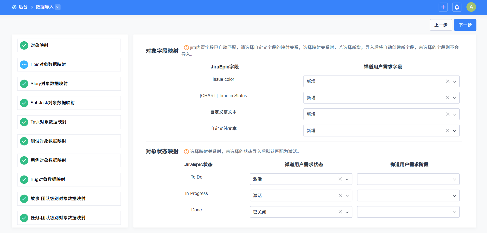Screen dimensions: 487x233
Task: Open the 后台 breadcrumb link
Action: click(x=23, y=7)
